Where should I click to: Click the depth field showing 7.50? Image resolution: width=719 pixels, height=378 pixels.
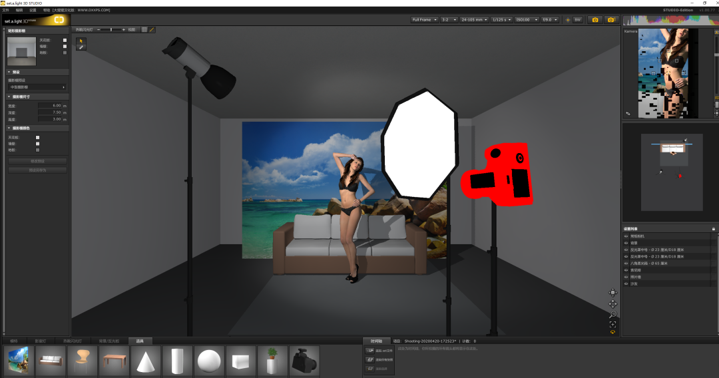pos(50,112)
